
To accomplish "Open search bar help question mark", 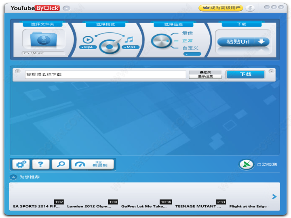I will [18, 71].
